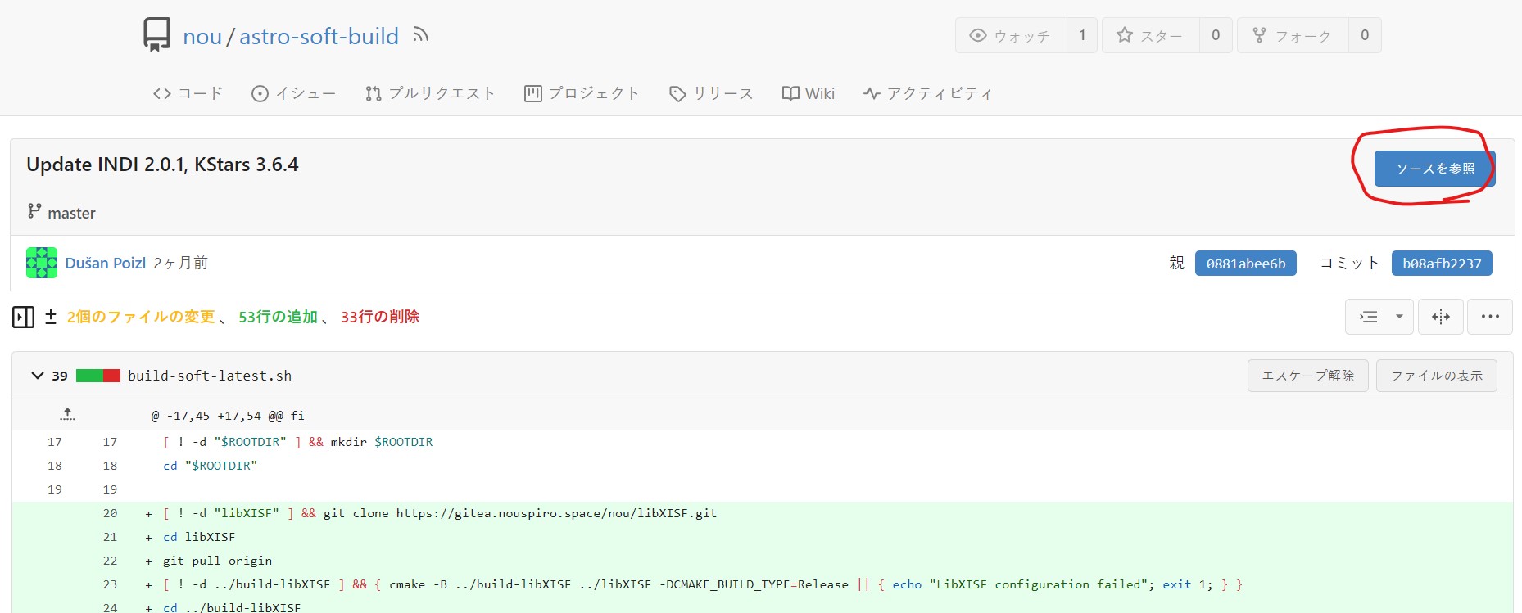The image size is (1522, 613).
Task: Click the ファイルの表示 button
Action: click(x=1437, y=376)
